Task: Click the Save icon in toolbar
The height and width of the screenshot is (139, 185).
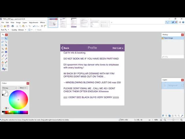Action: (8, 26)
